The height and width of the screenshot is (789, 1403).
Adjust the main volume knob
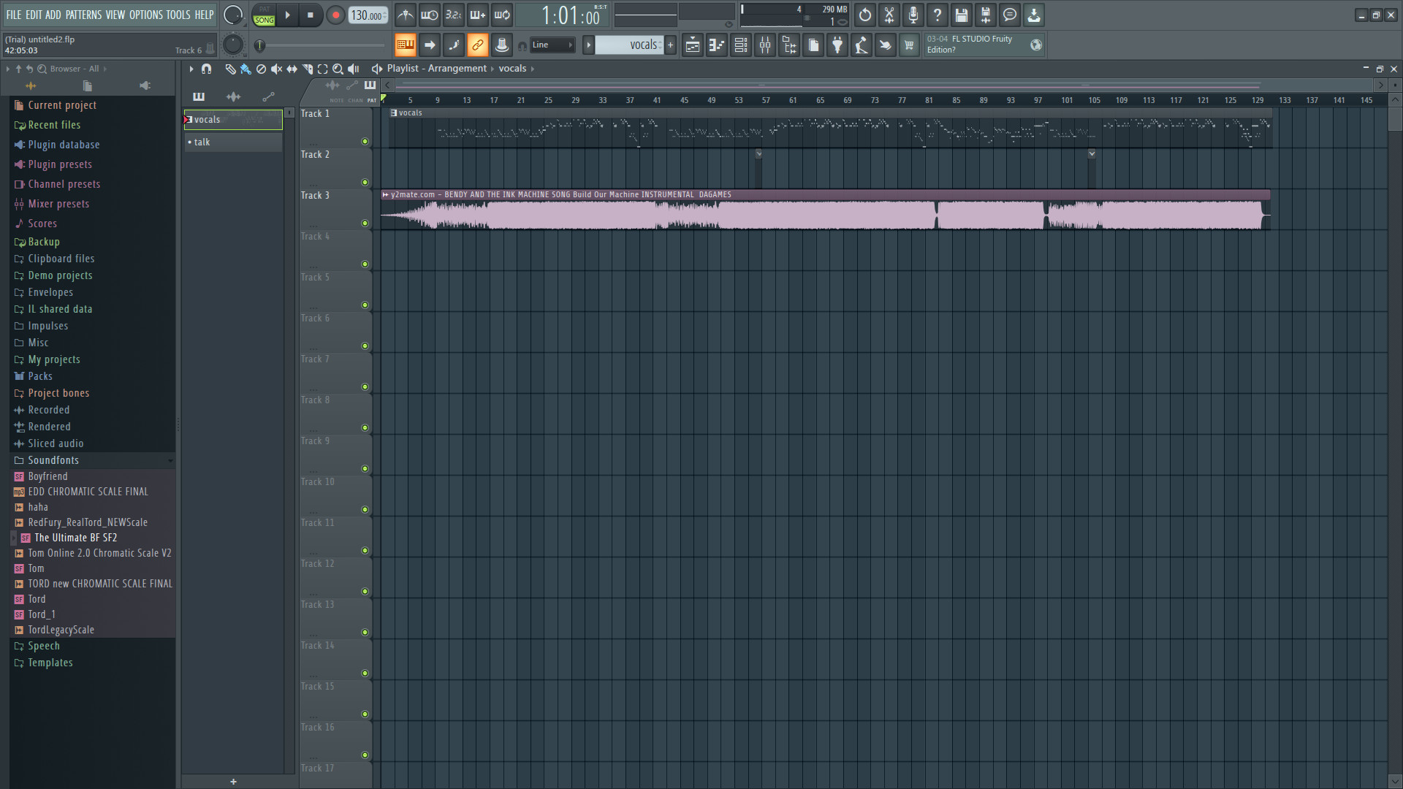[x=233, y=15]
